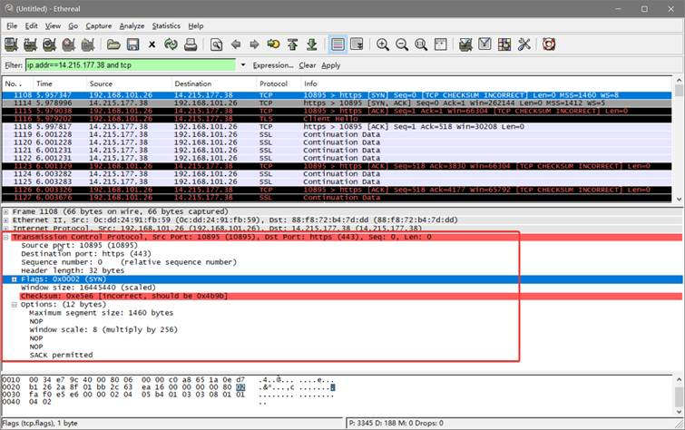Open the View menu
Screen dimensions: 685x430
point(53,25)
